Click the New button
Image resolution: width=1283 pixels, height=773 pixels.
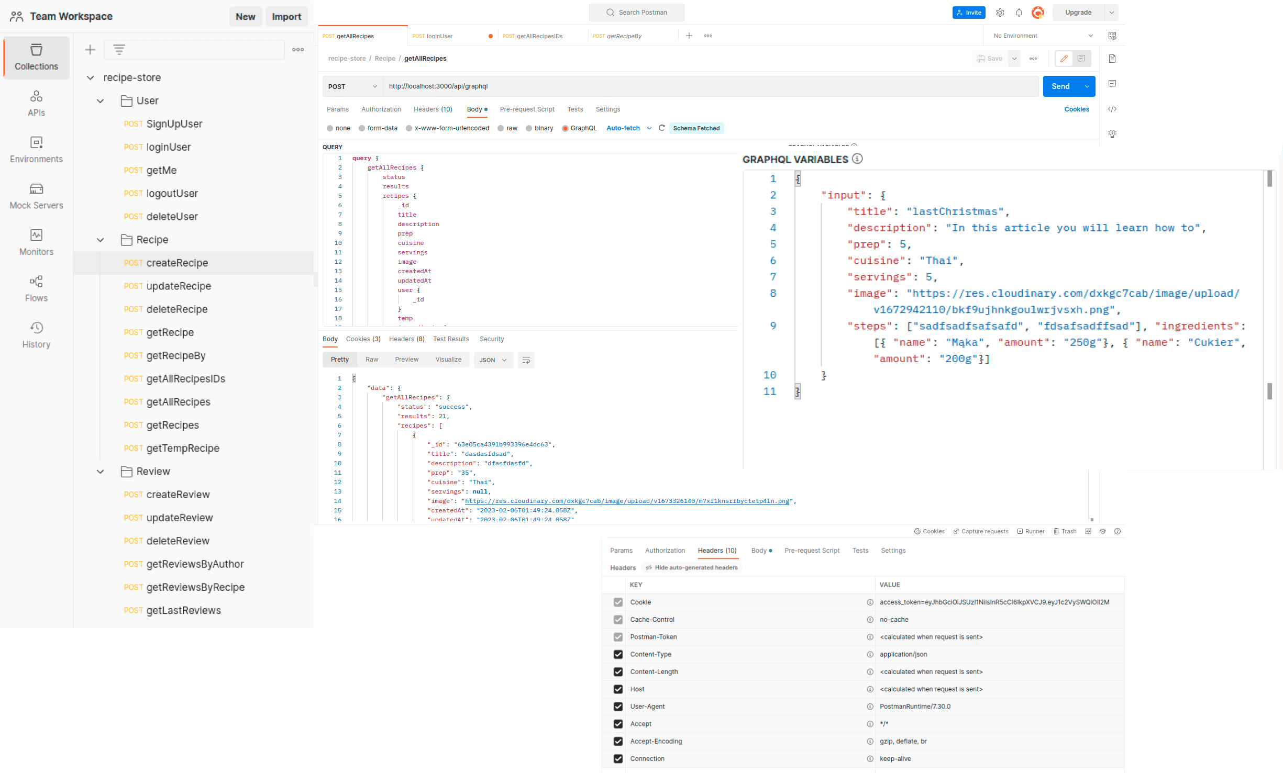[x=246, y=17]
